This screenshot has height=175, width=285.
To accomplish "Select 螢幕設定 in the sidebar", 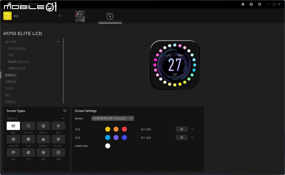I will (11, 75).
